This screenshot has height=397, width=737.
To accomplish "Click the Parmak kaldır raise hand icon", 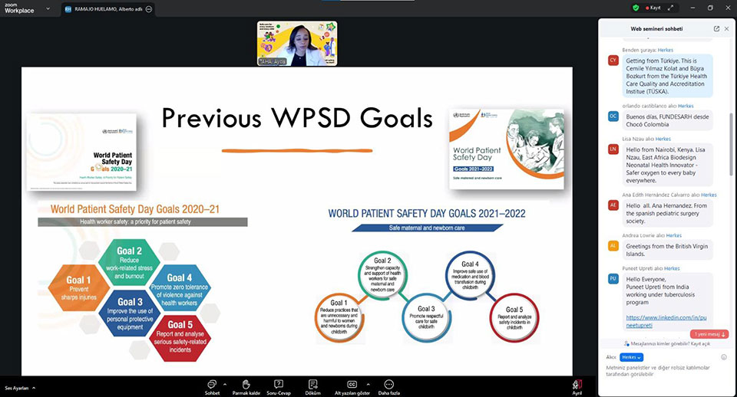I will pyautogui.click(x=246, y=383).
